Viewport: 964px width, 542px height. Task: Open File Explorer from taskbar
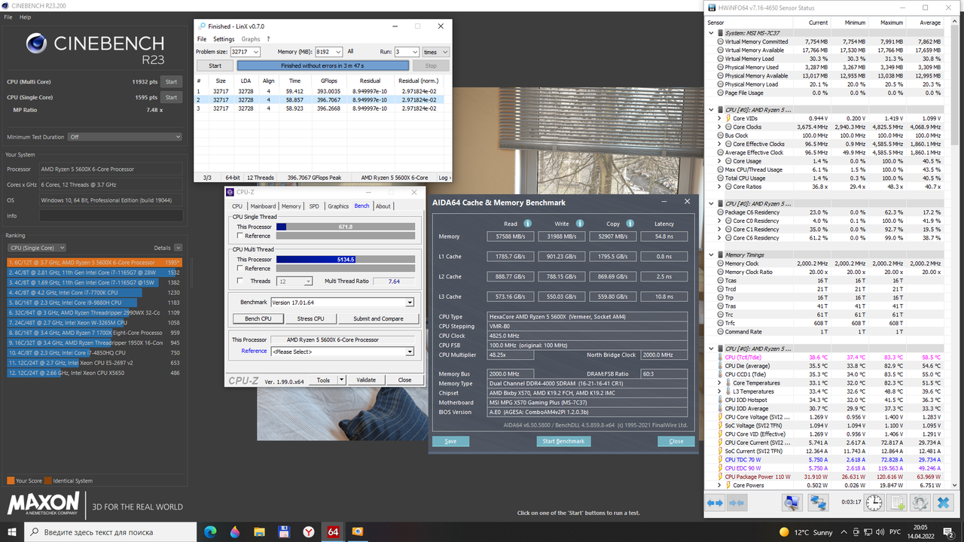pyautogui.click(x=259, y=531)
